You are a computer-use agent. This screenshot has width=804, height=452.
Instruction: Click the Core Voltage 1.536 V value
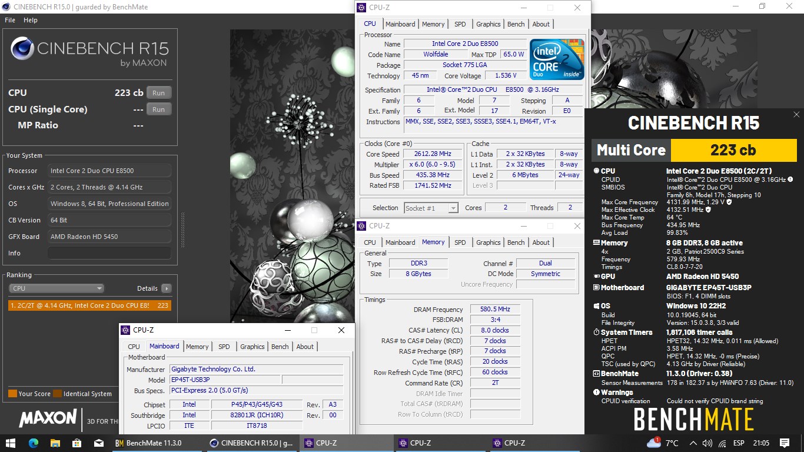click(x=506, y=76)
